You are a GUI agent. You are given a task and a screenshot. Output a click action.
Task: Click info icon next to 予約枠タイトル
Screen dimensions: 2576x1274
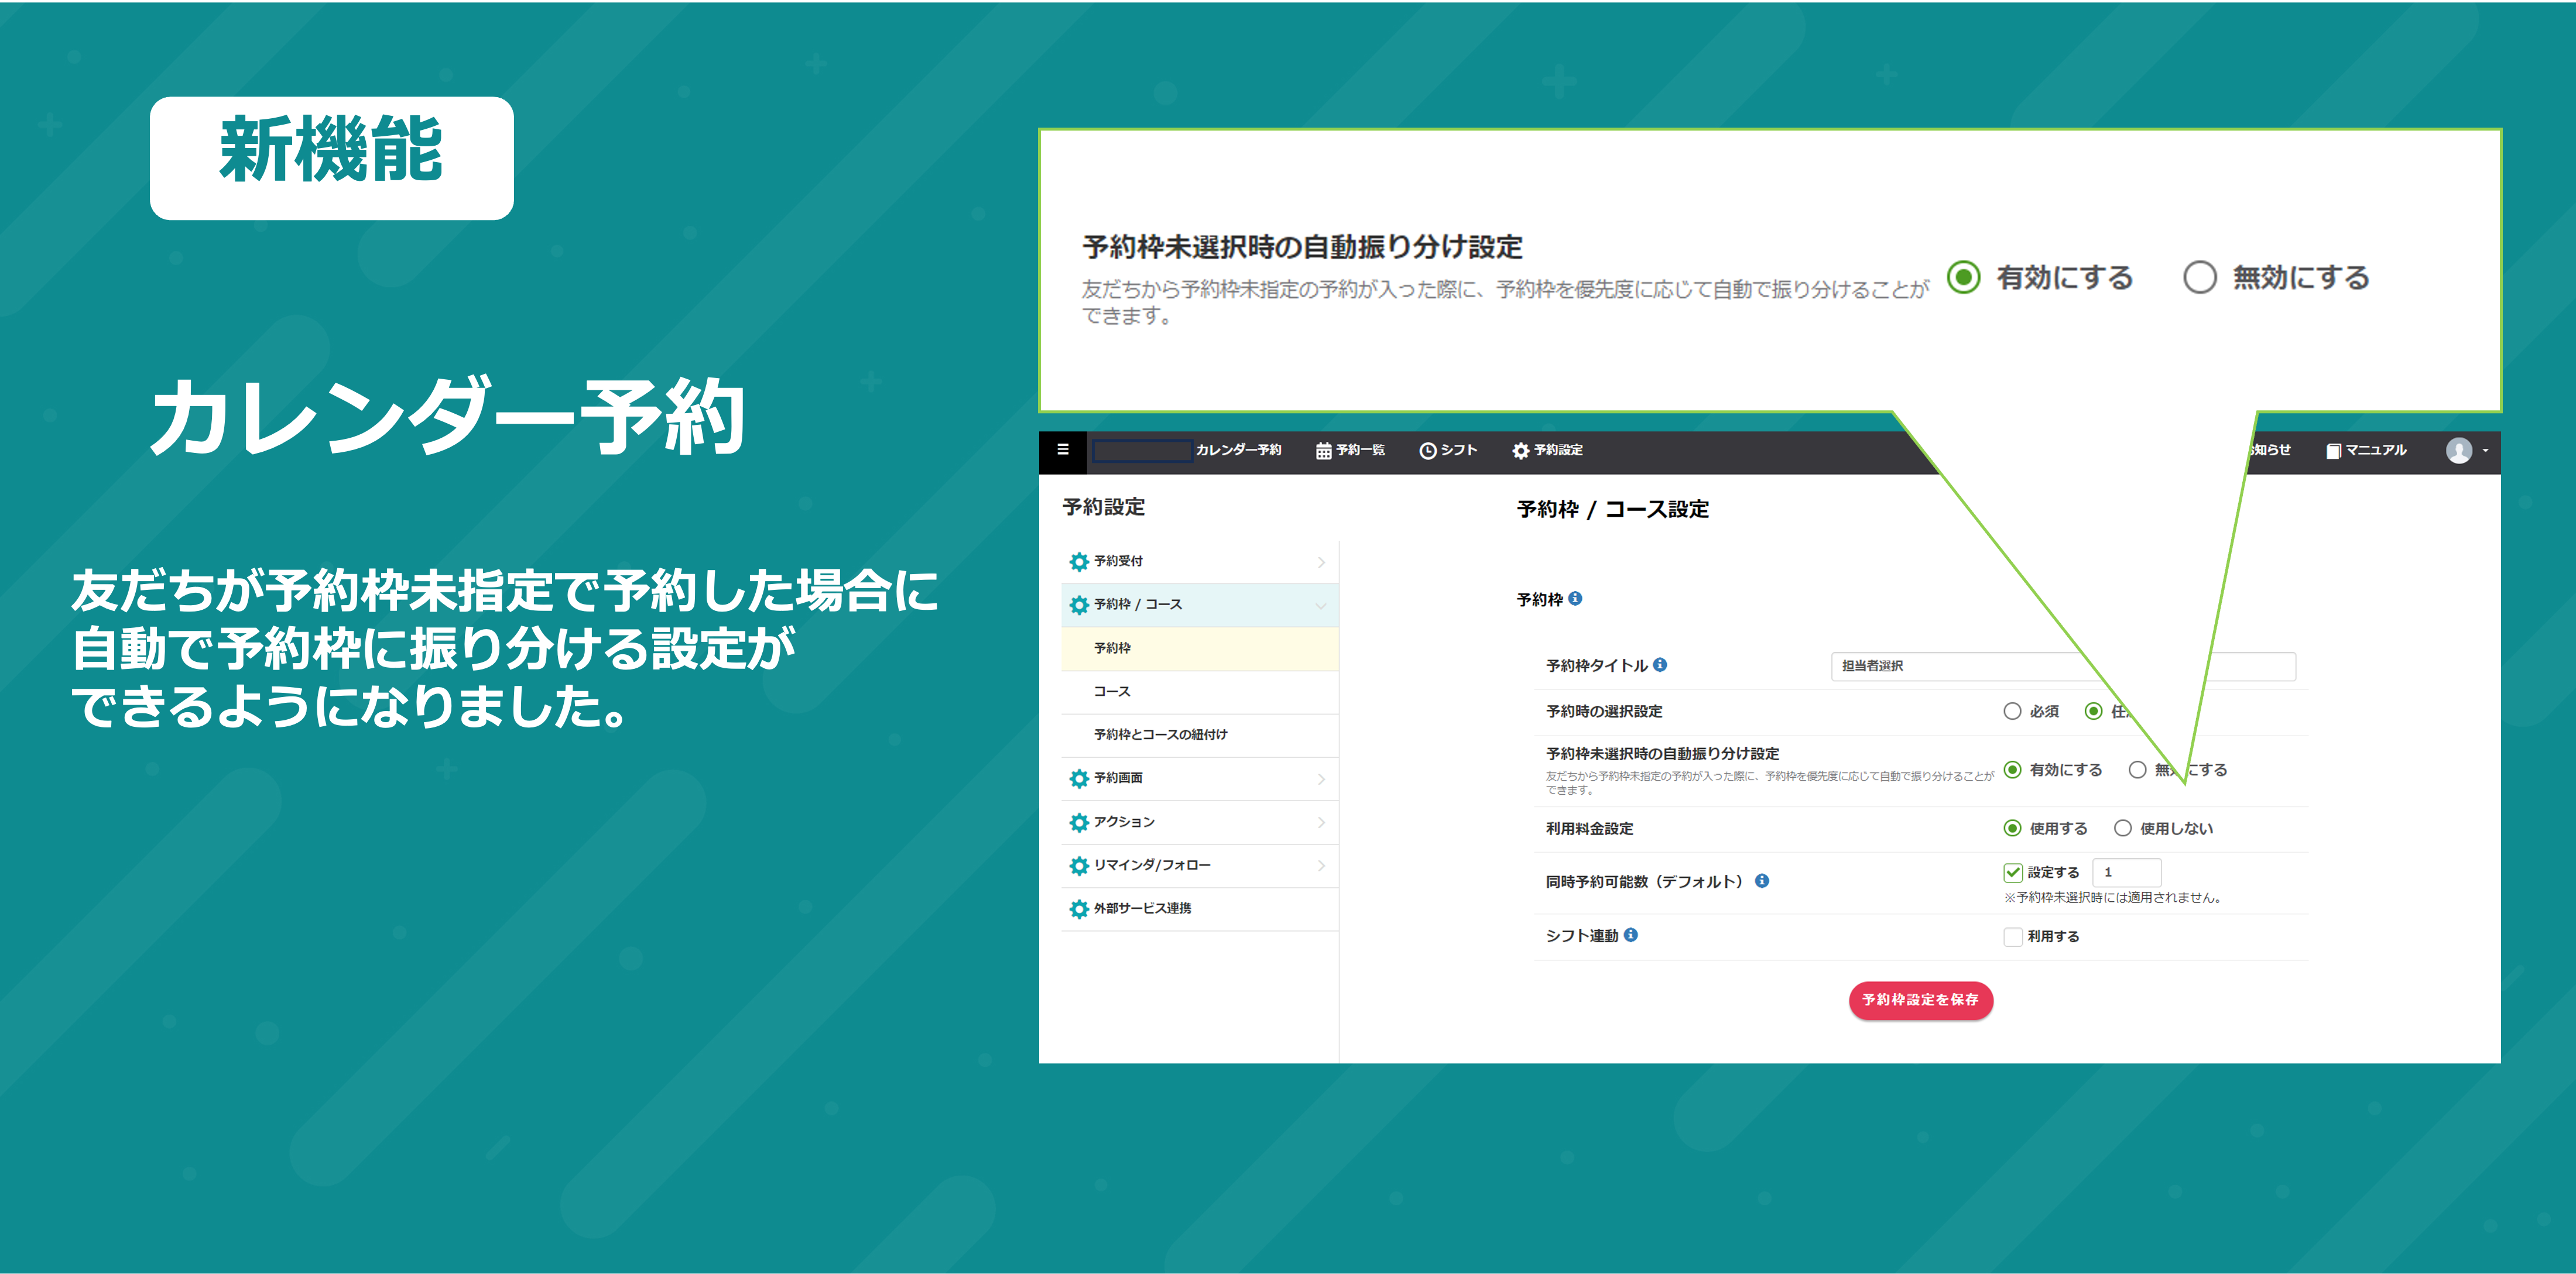[x=1660, y=664]
